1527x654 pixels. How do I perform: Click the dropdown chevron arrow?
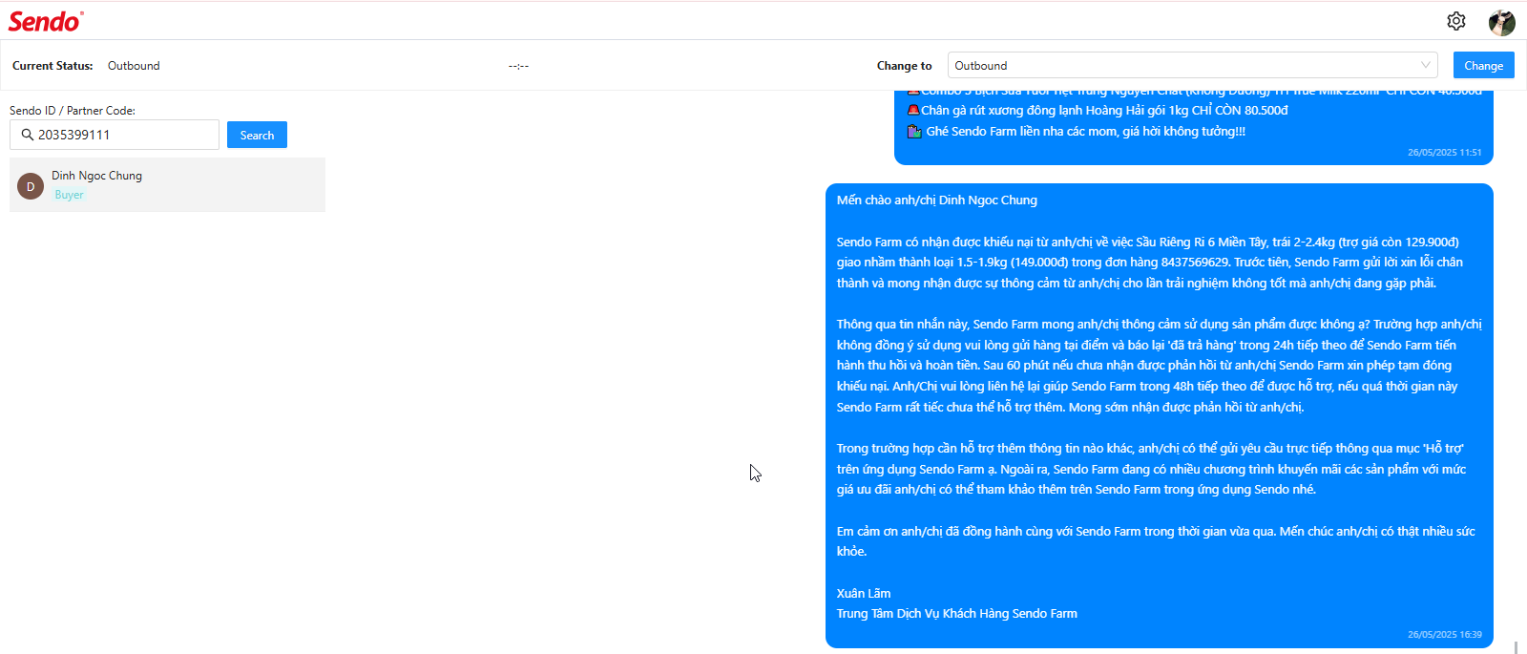(x=1426, y=65)
